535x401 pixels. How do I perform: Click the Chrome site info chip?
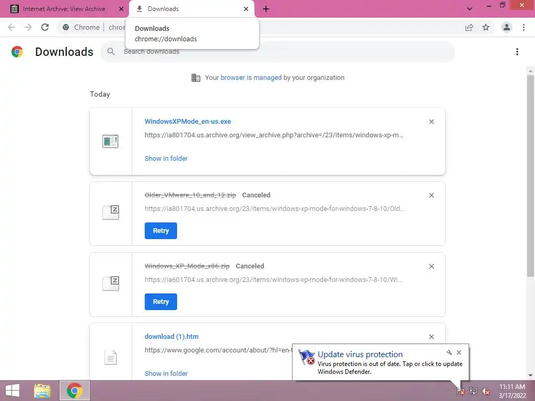click(x=82, y=27)
